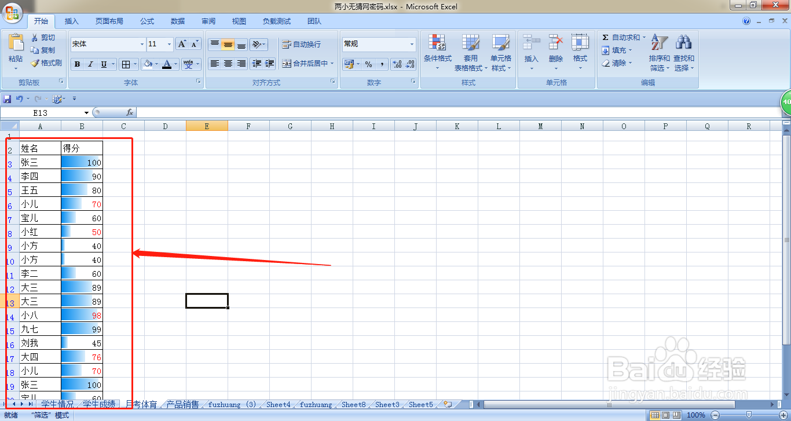This screenshot has height=421, width=791.
Task: Open the 学生情况 sheet tab
Action: pyautogui.click(x=57, y=404)
